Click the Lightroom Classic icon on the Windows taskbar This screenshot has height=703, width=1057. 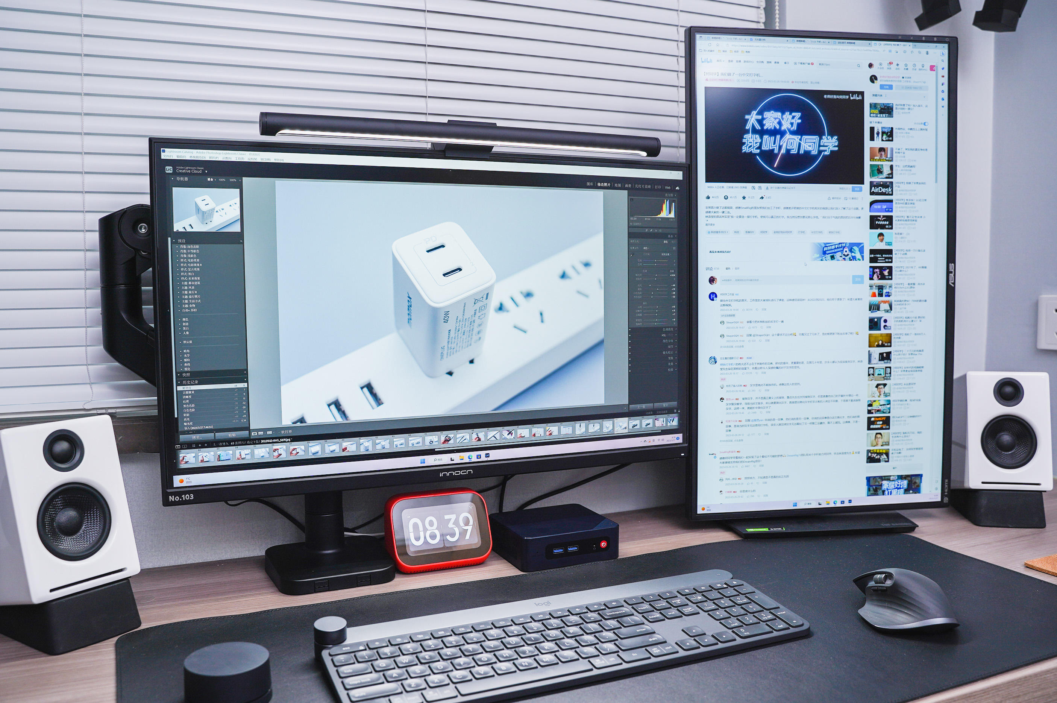pos(487,456)
